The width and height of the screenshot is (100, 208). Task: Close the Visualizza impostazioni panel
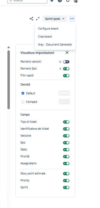[67, 52]
